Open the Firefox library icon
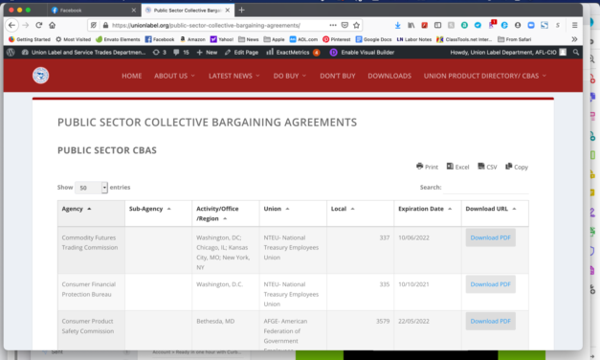 (x=411, y=25)
